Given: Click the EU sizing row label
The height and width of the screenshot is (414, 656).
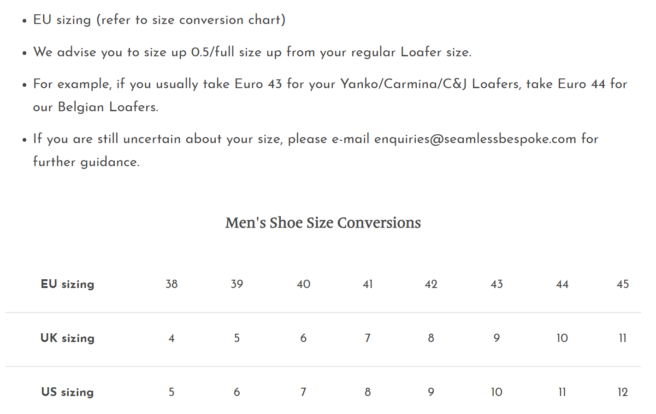Looking at the screenshot, I should tap(67, 284).
